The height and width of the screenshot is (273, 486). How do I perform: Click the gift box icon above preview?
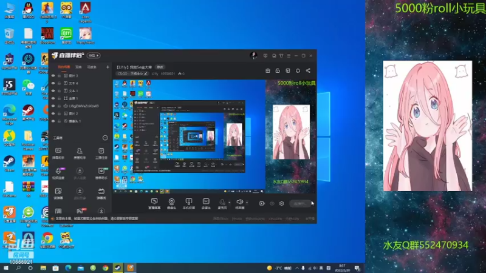click(268, 70)
